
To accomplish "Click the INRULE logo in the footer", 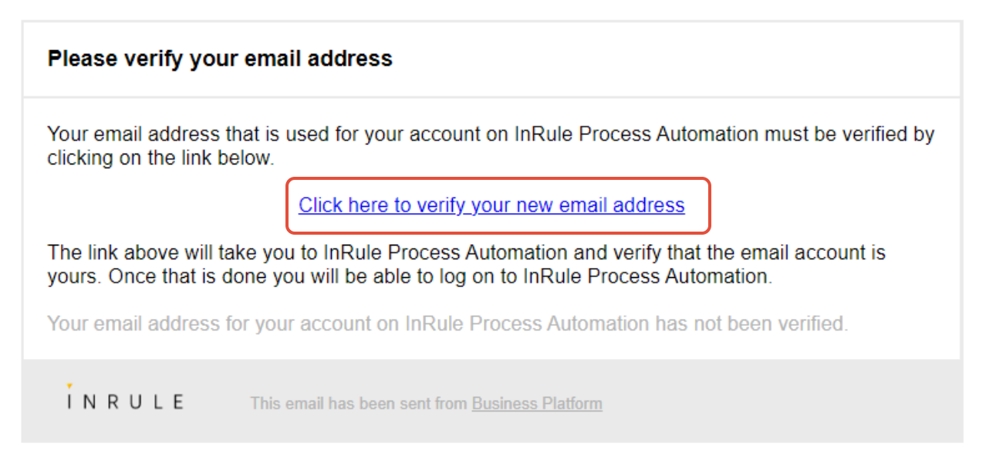I will pyautogui.click(x=125, y=400).
